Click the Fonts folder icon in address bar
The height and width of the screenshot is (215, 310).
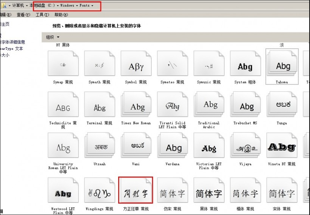click(3, 6)
